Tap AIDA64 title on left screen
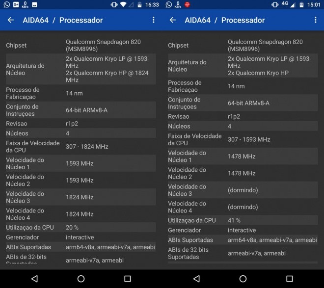Viewport: 324px width, 288px height. [35, 20]
